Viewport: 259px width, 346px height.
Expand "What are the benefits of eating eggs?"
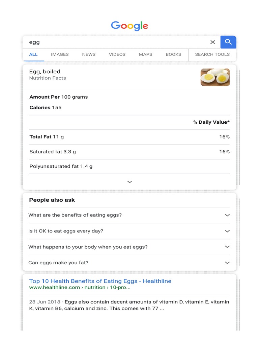point(227,215)
